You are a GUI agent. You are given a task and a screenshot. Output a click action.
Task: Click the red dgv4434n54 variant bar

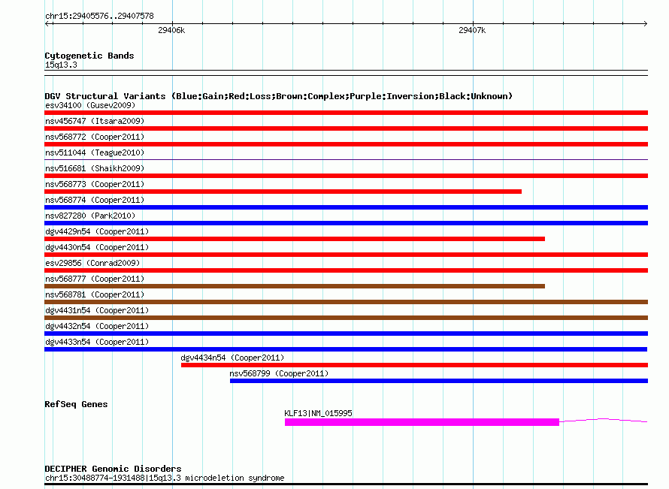(414, 365)
